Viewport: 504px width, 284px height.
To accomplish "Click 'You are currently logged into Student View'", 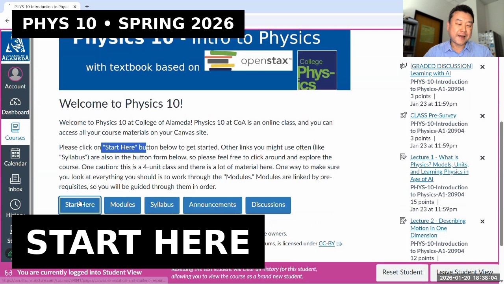I will 79,273.
